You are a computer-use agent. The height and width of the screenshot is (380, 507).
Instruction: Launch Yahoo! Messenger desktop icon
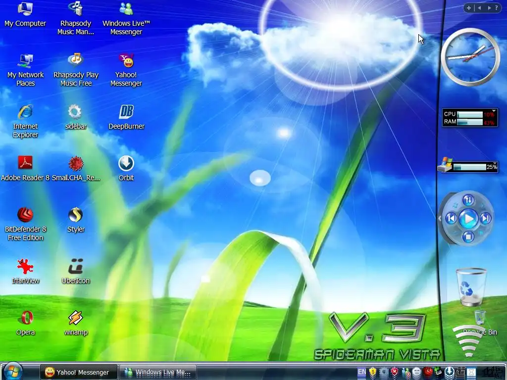point(126,70)
